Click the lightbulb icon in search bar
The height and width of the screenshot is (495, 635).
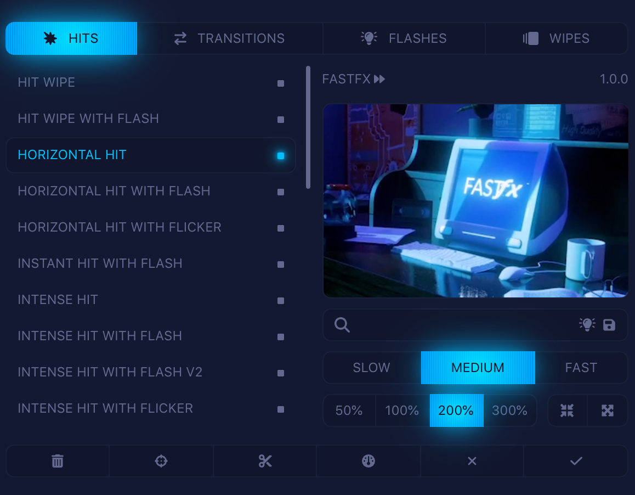[x=587, y=325]
